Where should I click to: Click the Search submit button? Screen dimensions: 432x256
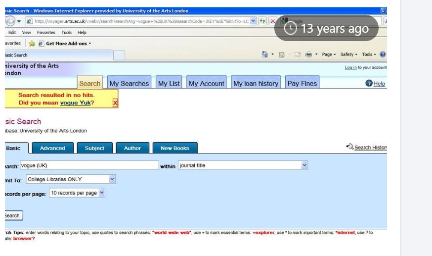coord(13,215)
